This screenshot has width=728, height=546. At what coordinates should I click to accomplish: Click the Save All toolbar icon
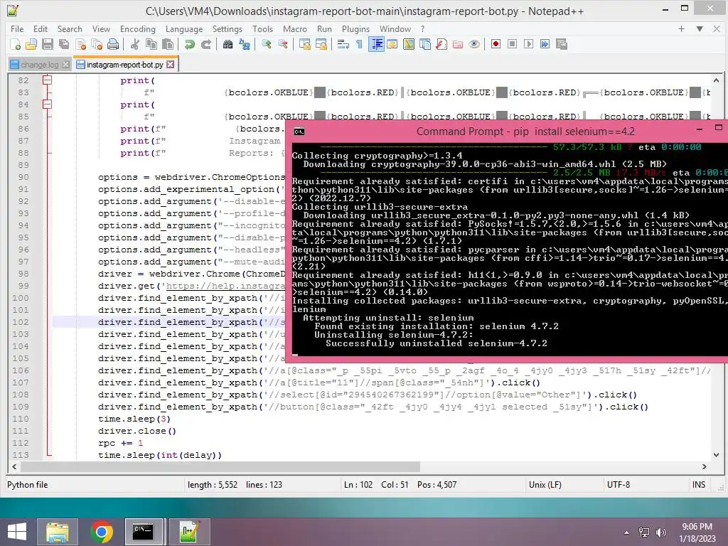coord(64,44)
